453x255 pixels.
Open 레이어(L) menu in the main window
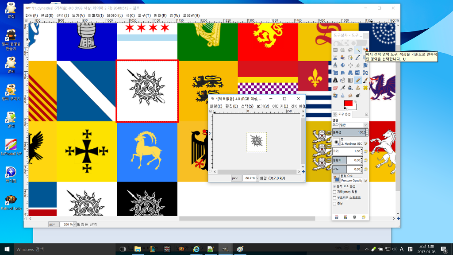(x=115, y=15)
